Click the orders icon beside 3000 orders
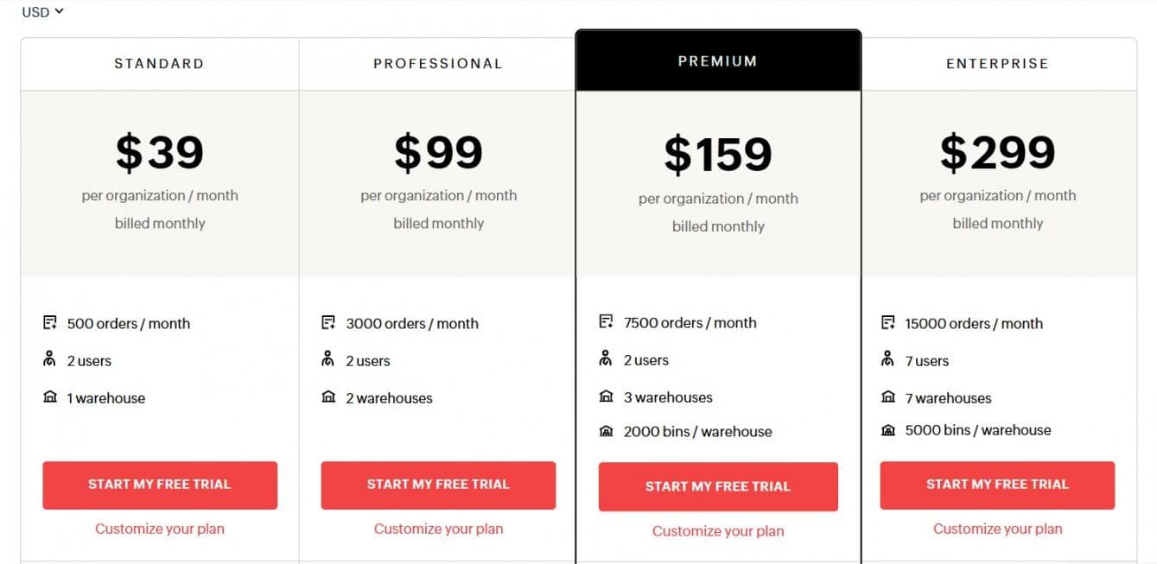Viewport: 1157px width, 564px height. tap(328, 323)
